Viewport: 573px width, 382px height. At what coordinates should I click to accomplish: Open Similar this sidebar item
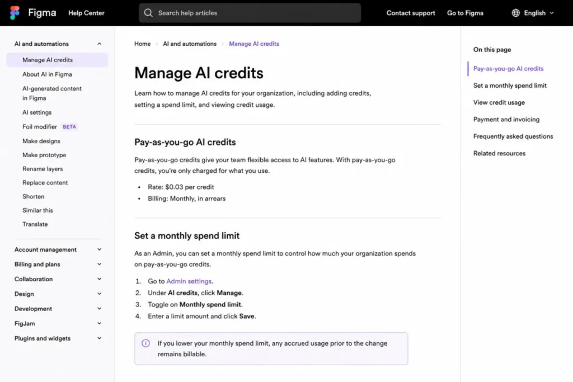coord(37,210)
